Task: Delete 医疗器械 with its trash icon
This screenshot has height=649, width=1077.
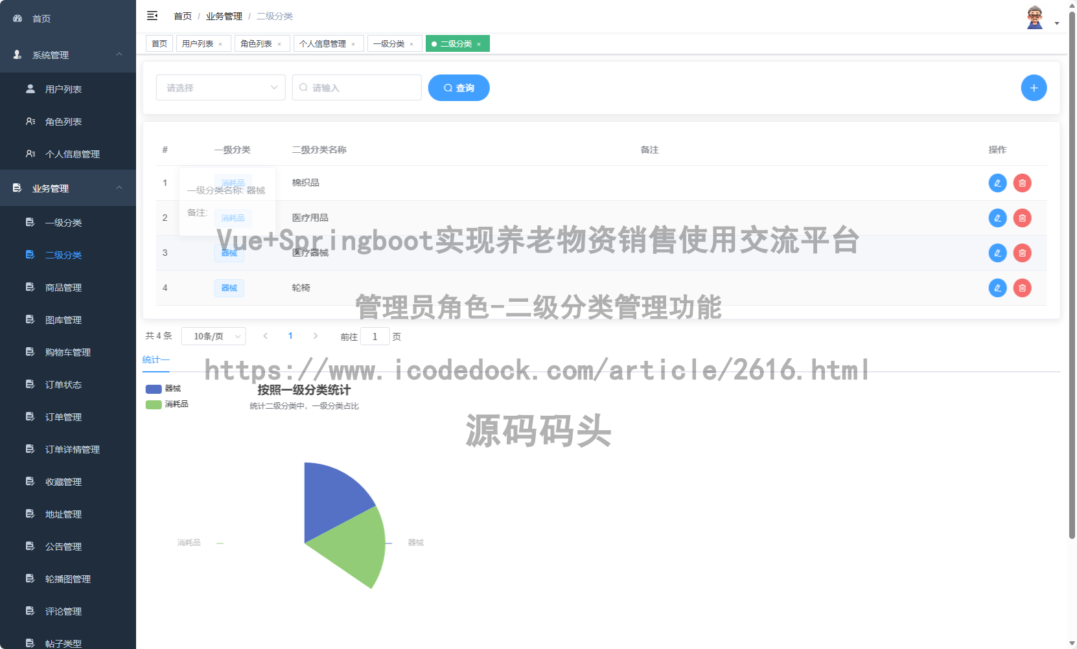Action: tap(1023, 253)
